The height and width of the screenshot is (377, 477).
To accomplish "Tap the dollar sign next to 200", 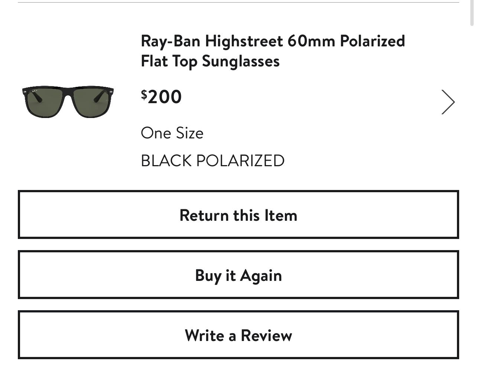I will (144, 94).
